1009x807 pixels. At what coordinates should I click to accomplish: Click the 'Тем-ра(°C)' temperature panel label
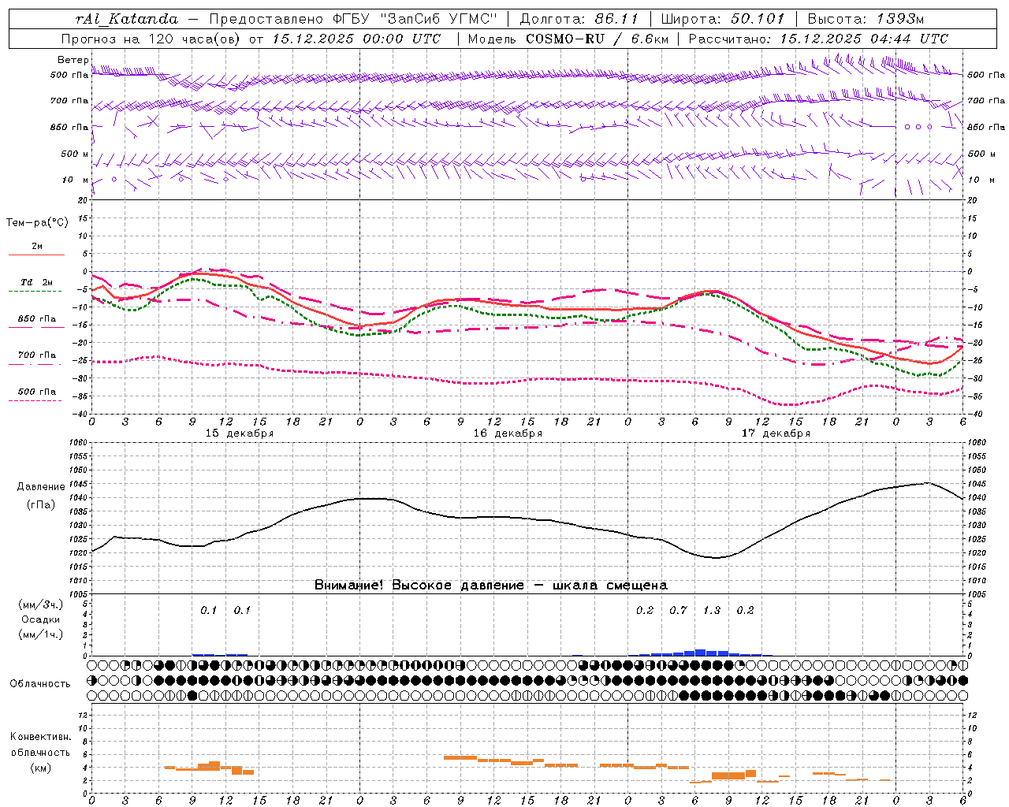click(x=37, y=223)
